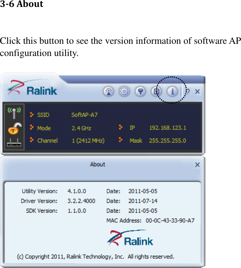
Task: Click the SDK Version label
Action: point(42,211)
